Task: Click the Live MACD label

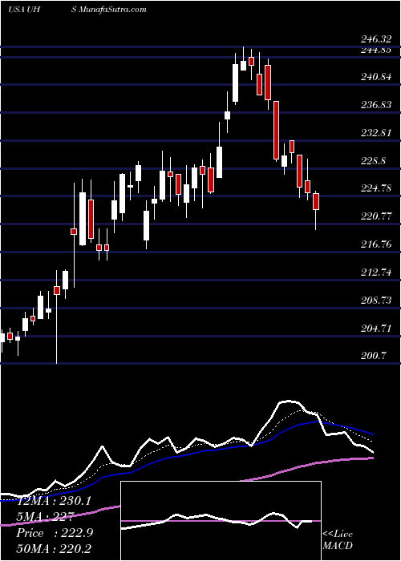Action: pyautogui.click(x=338, y=540)
